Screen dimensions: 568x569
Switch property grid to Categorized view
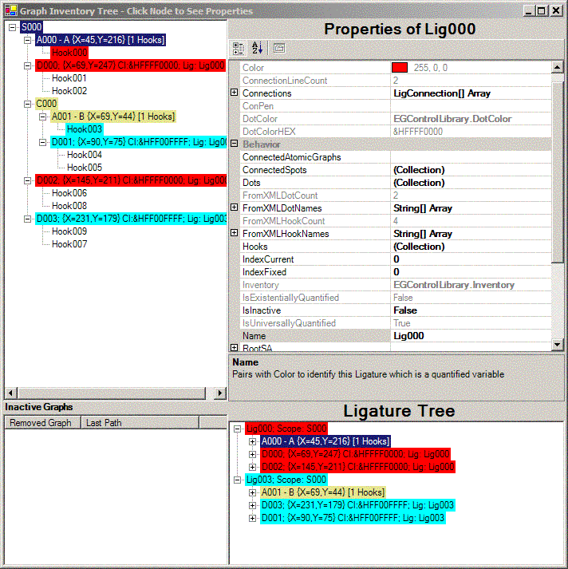239,48
